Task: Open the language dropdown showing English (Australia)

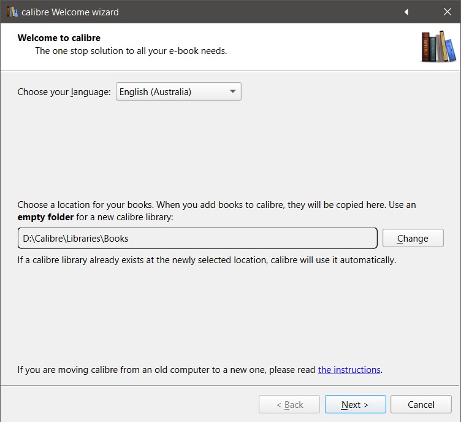Action: coord(178,91)
